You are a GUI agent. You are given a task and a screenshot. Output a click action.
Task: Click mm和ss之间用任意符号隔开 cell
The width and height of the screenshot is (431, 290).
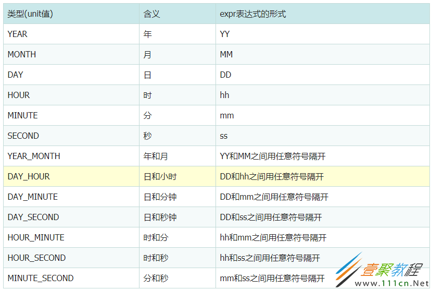(x=323, y=278)
